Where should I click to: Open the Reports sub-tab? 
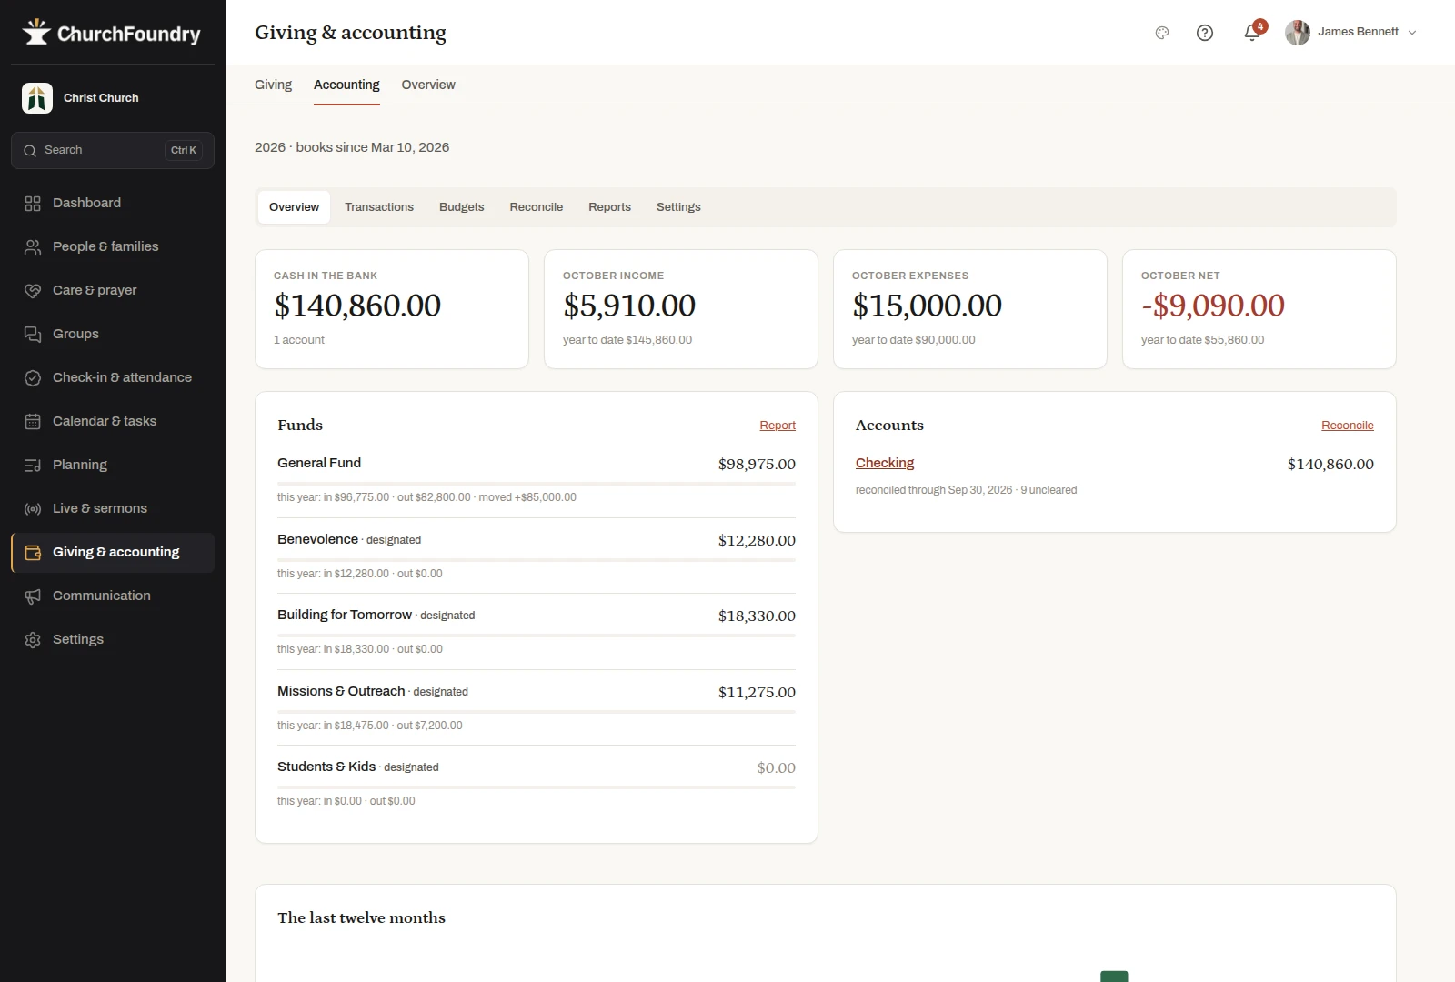coord(609,207)
